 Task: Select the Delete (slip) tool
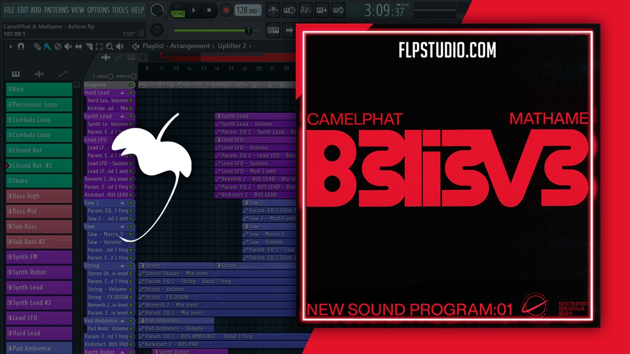point(58,46)
